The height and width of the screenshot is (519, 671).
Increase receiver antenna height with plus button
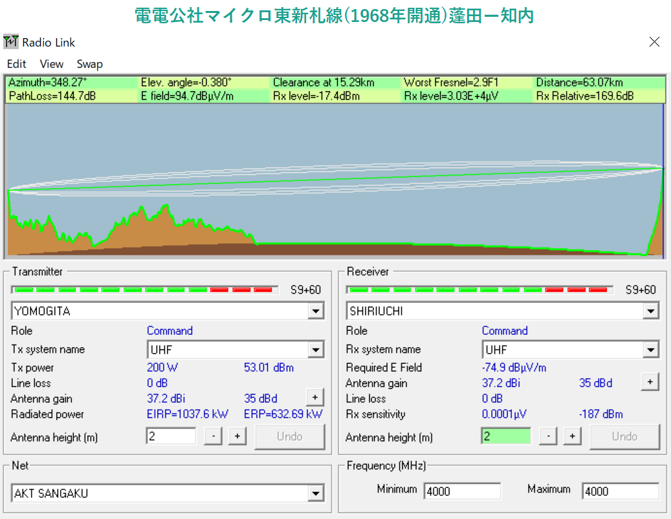click(572, 436)
